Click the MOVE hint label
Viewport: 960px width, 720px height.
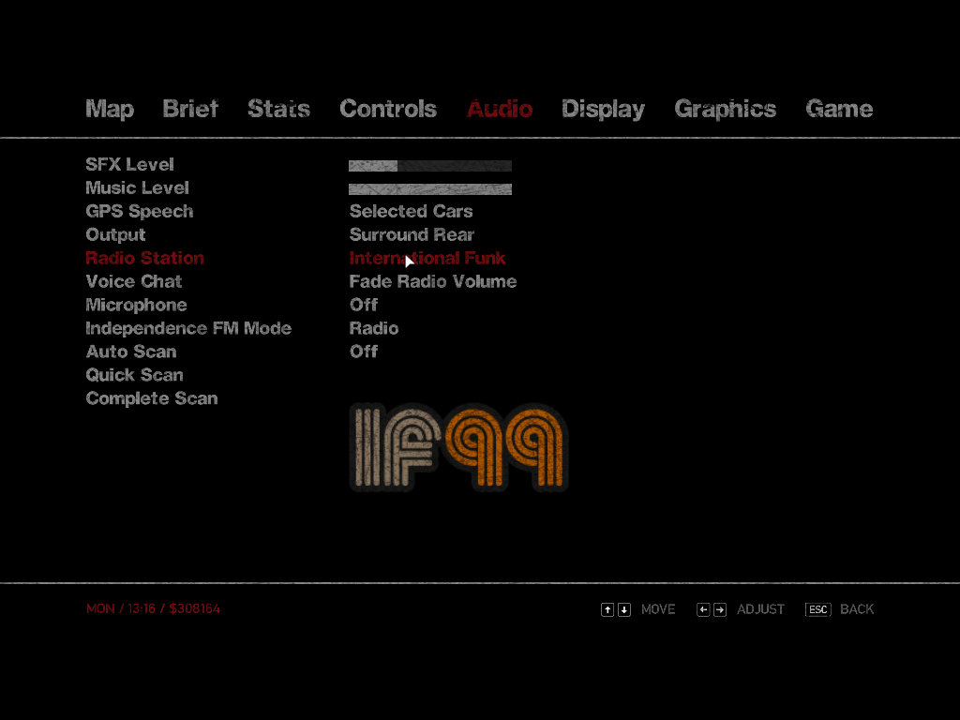pyautogui.click(x=658, y=609)
